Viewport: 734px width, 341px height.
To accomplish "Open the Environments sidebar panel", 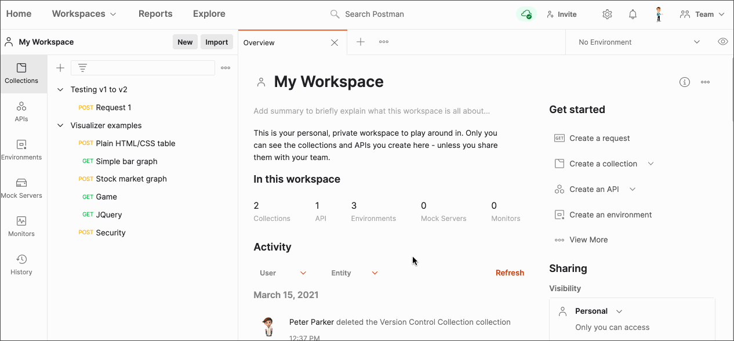I will click(x=21, y=150).
